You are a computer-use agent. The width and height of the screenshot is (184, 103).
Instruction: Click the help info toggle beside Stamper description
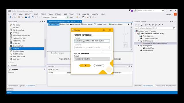click(45, 69)
